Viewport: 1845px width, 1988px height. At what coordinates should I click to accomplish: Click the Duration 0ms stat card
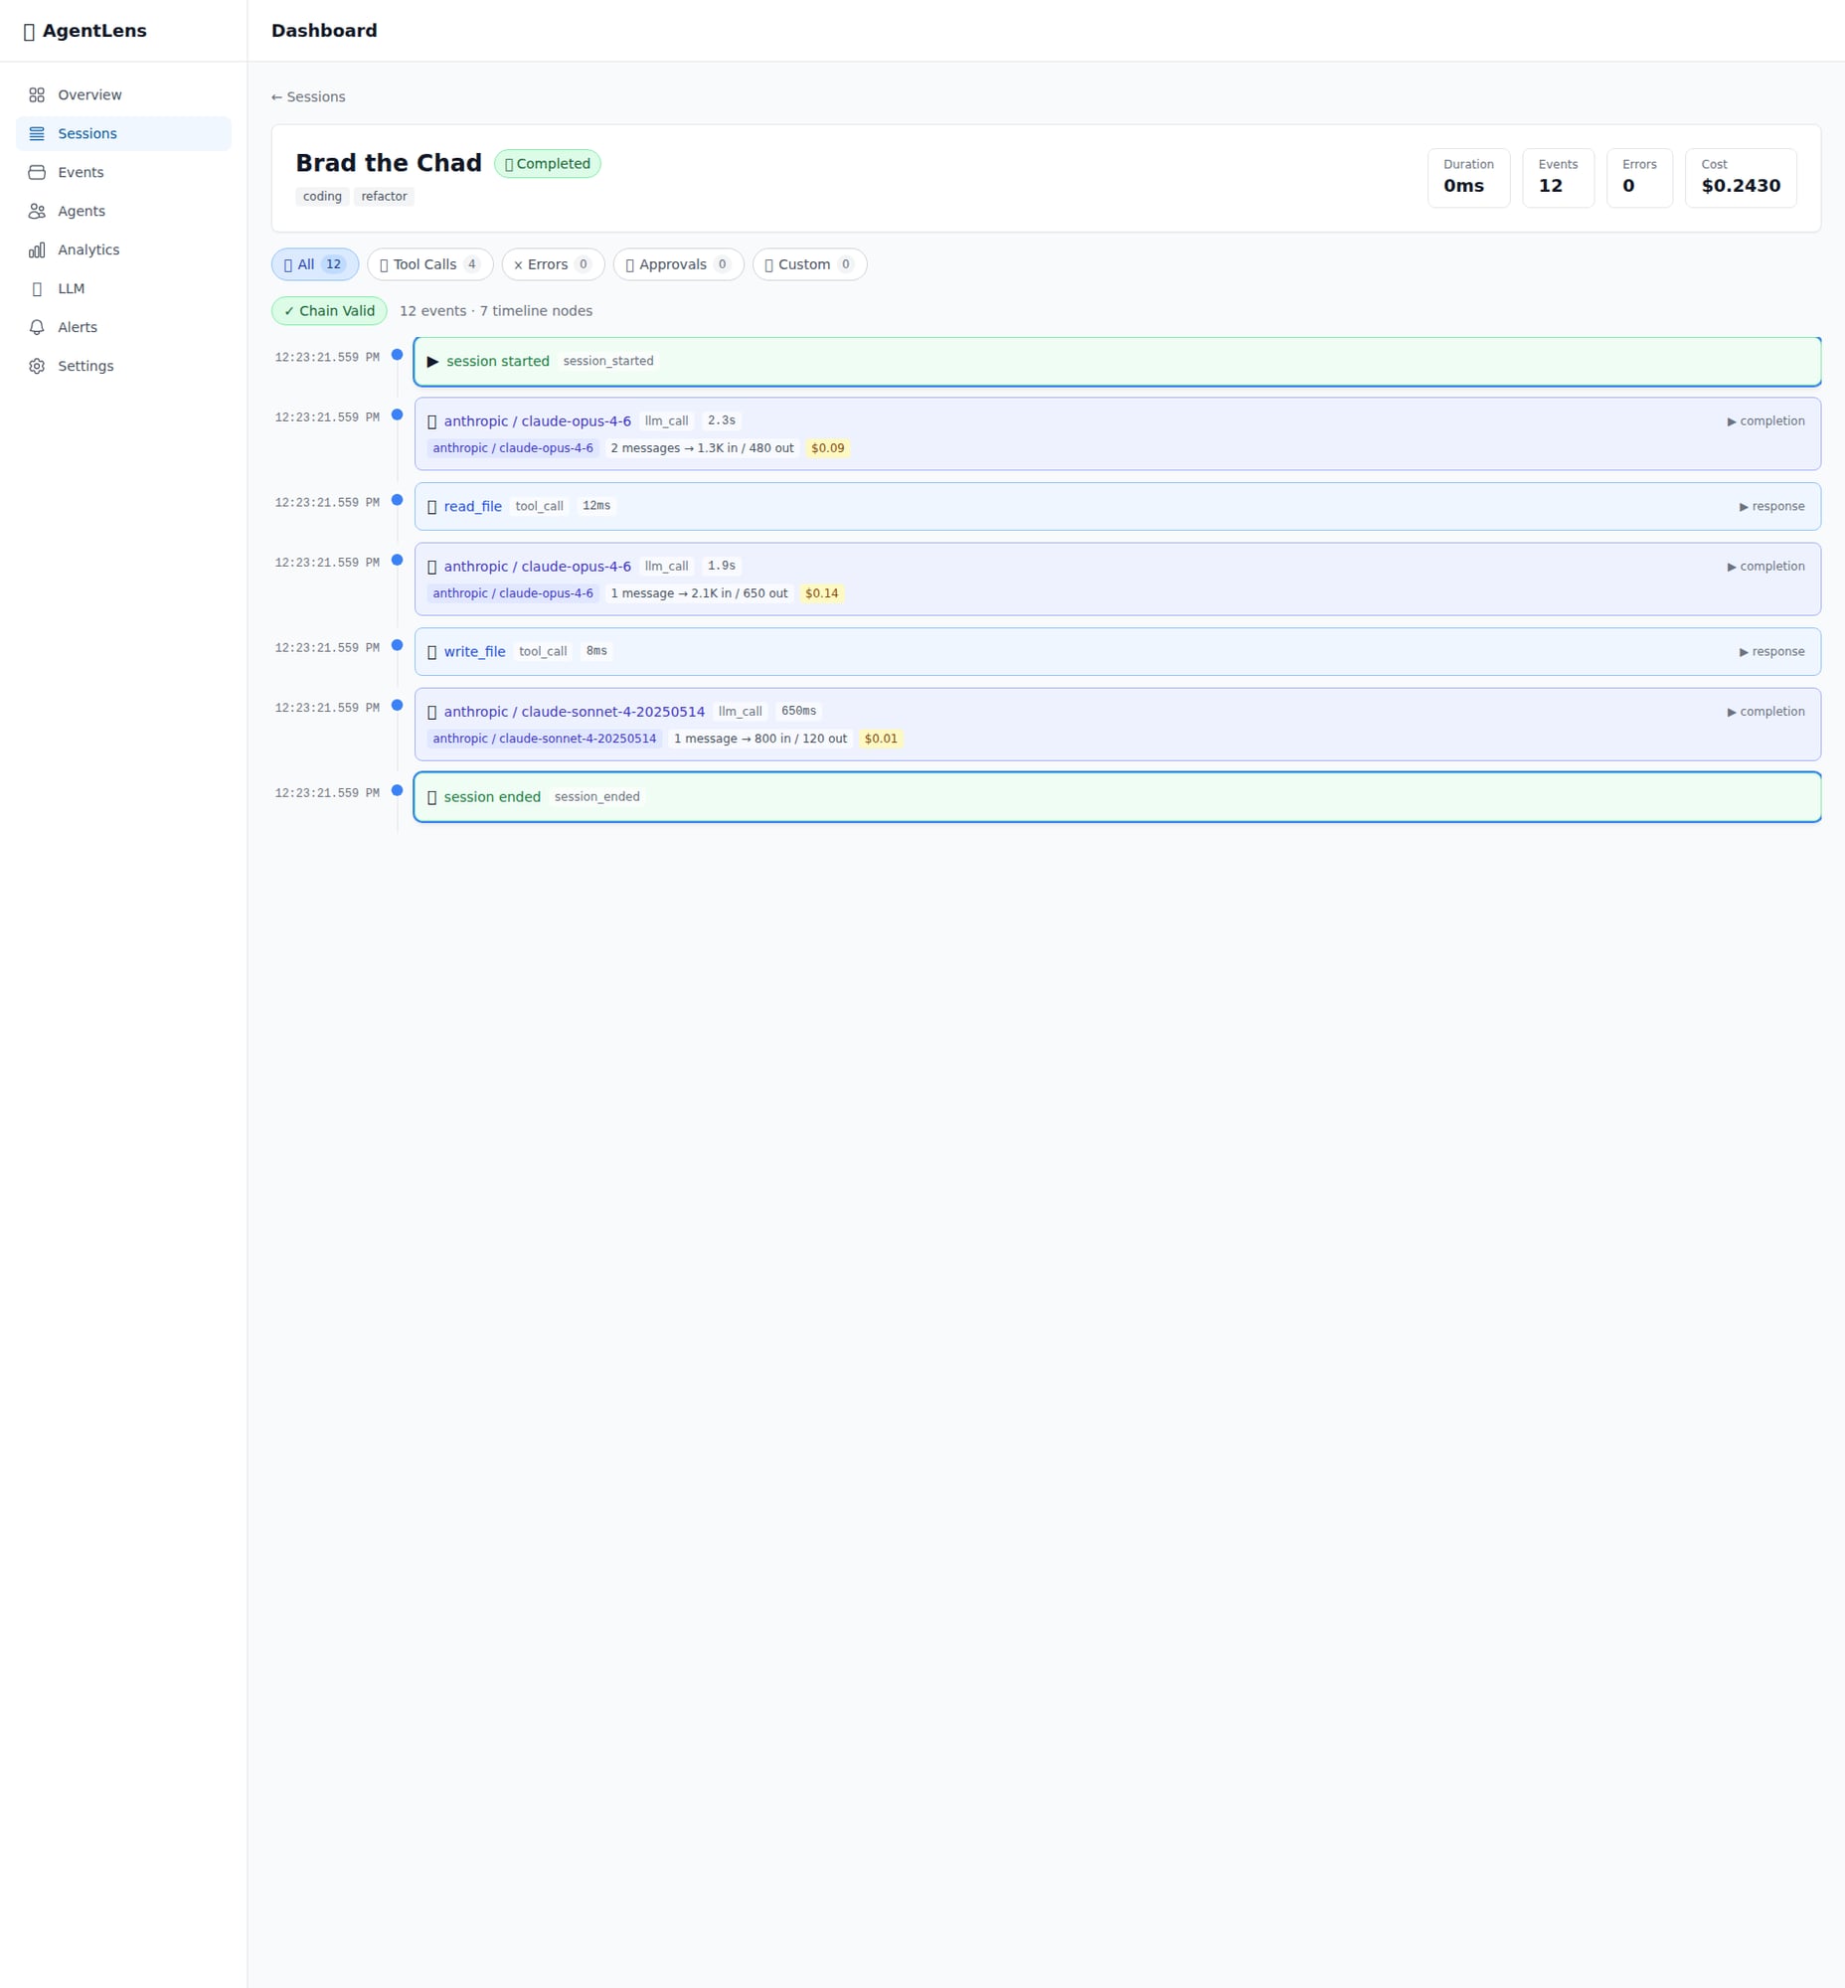[1468, 178]
